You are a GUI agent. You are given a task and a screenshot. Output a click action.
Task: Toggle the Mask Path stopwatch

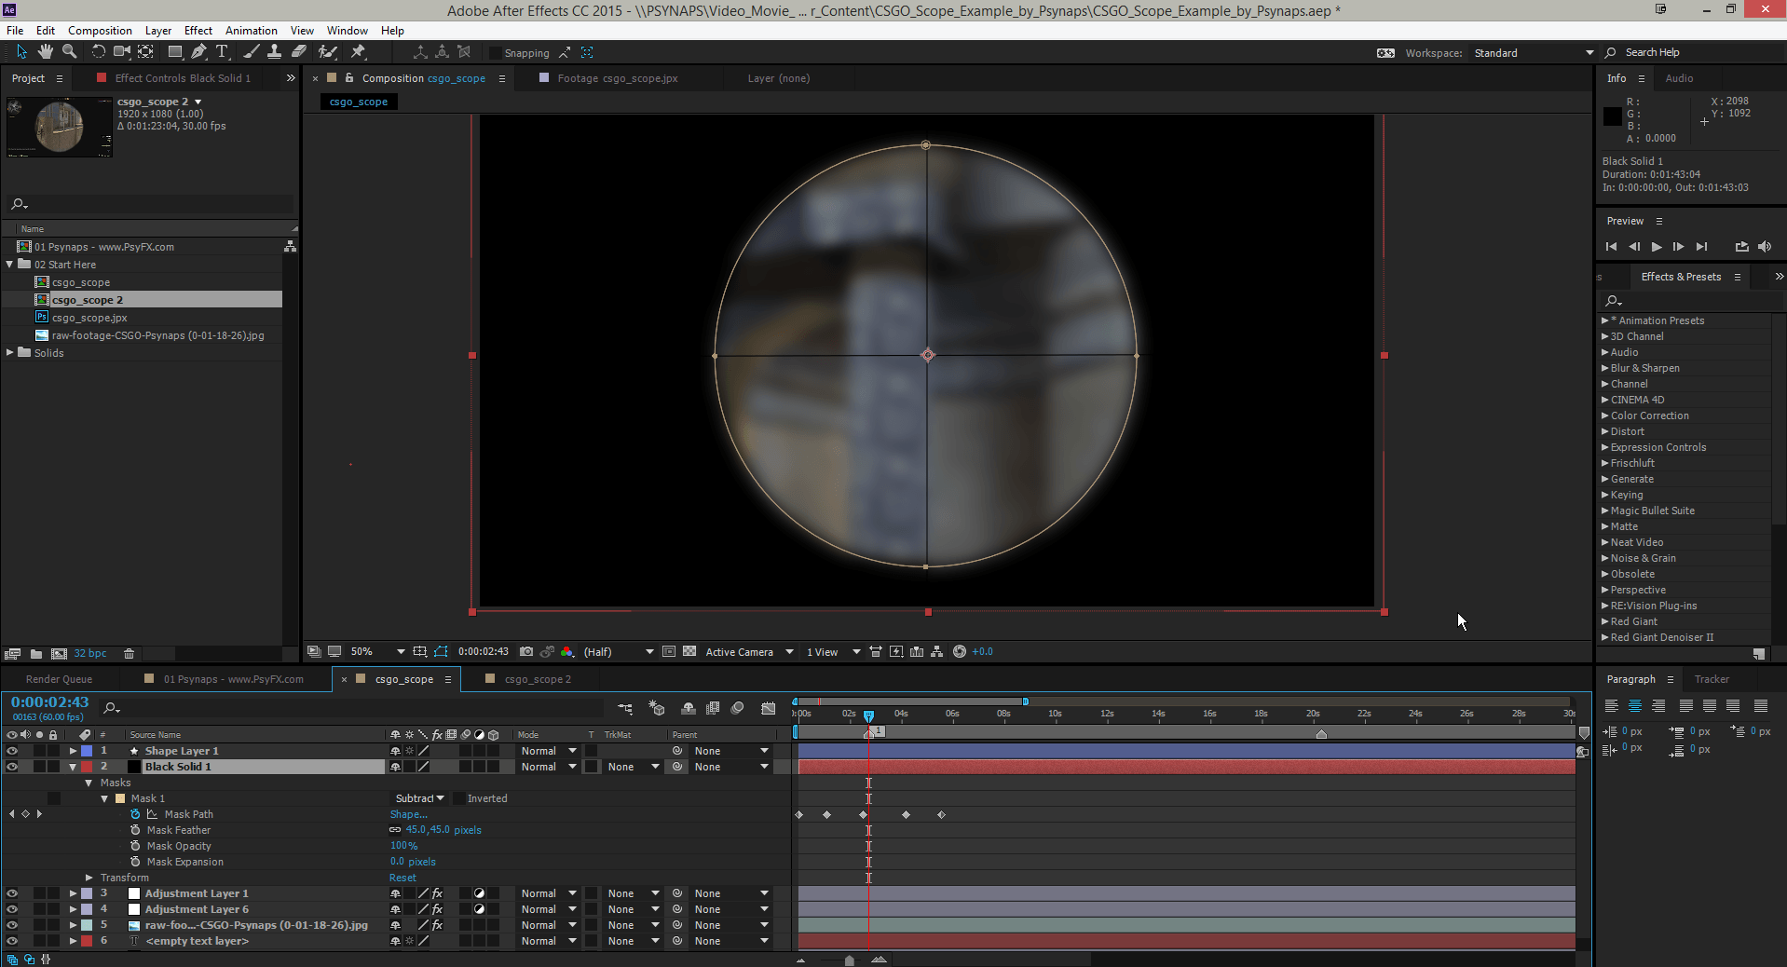click(136, 814)
